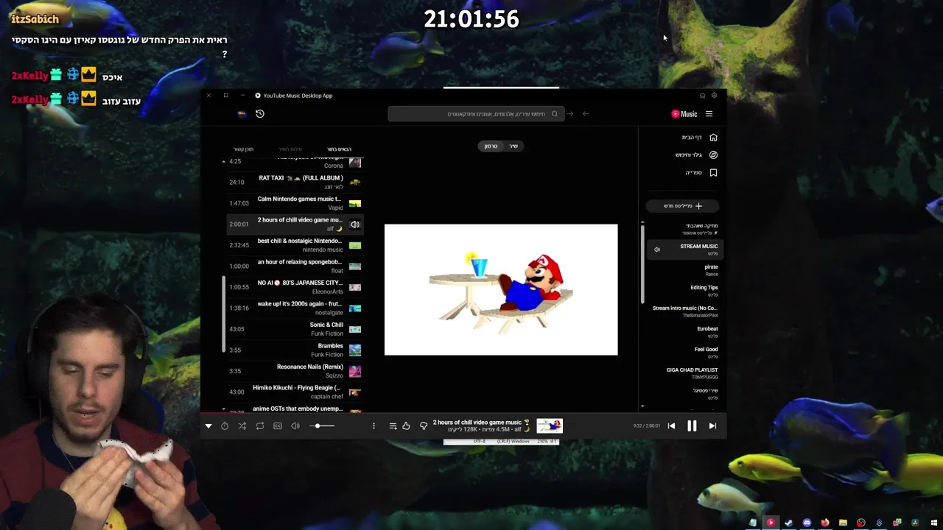Image resolution: width=943 pixels, height=530 pixels.
Task: Open Explore in the sidebar
Action: [x=696, y=155]
